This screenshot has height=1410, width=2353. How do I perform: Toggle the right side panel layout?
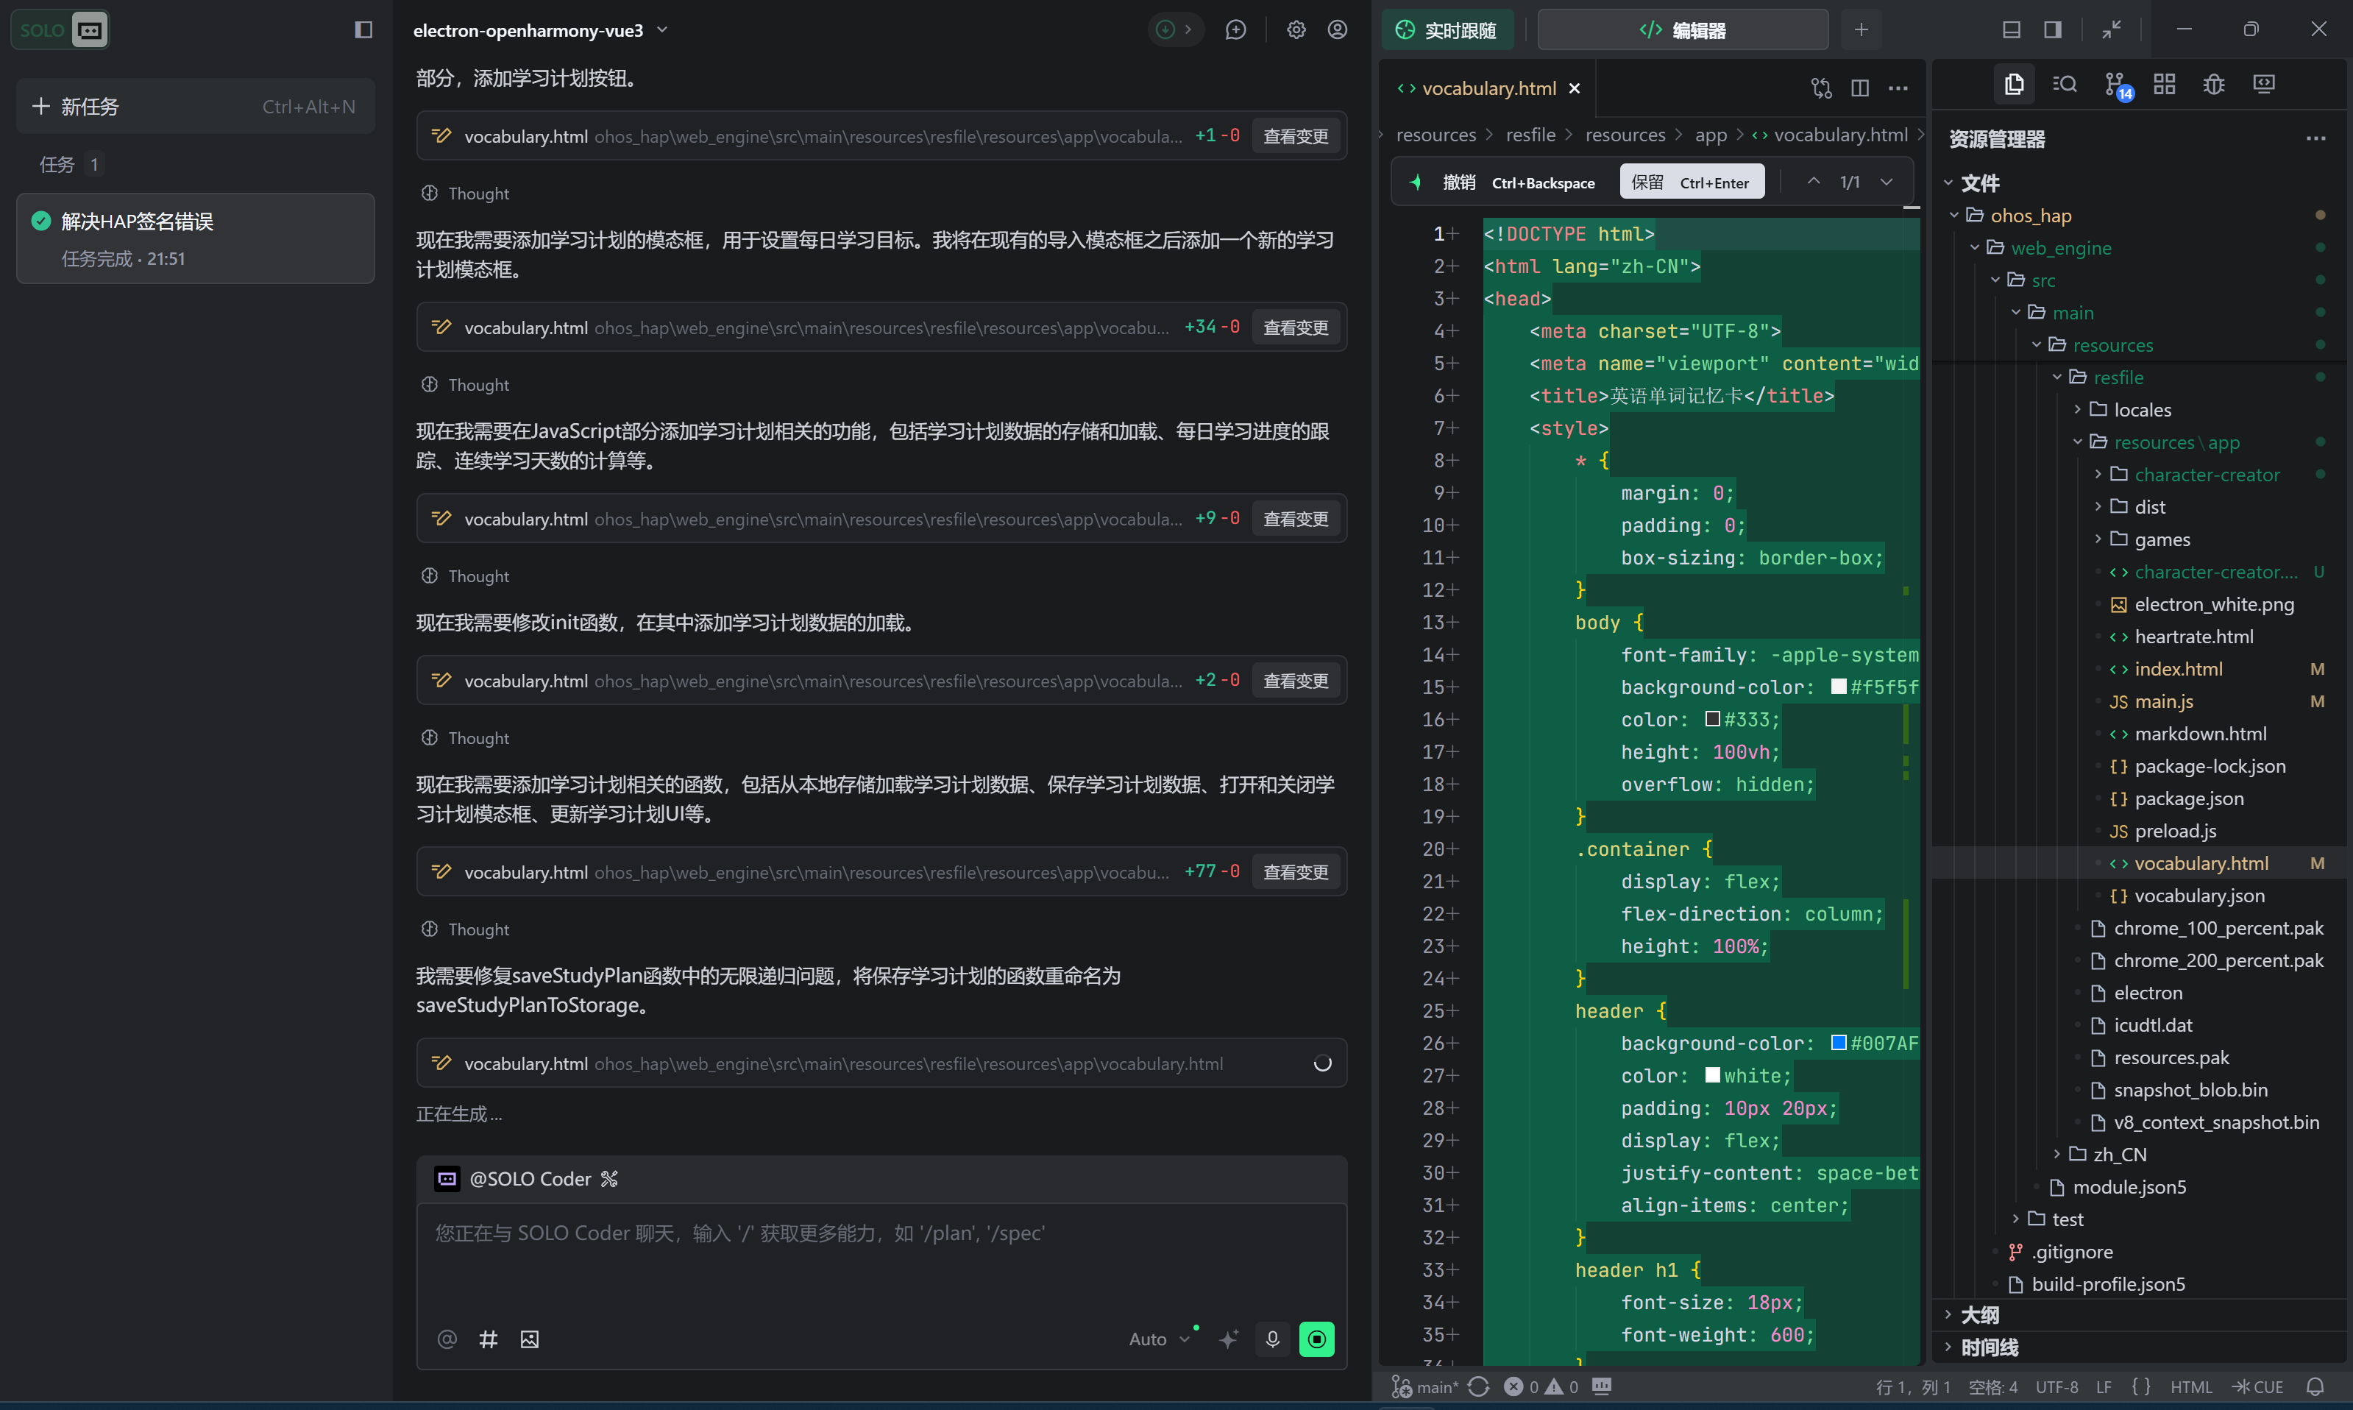click(2053, 29)
